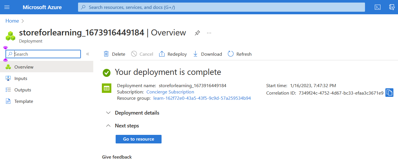Click the Microsoft Azure logo text
Screen dimensions: 398x160
tap(42, 7)
